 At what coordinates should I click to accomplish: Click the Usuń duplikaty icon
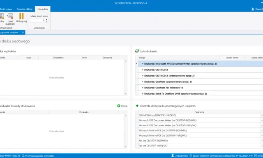[10, 16]
